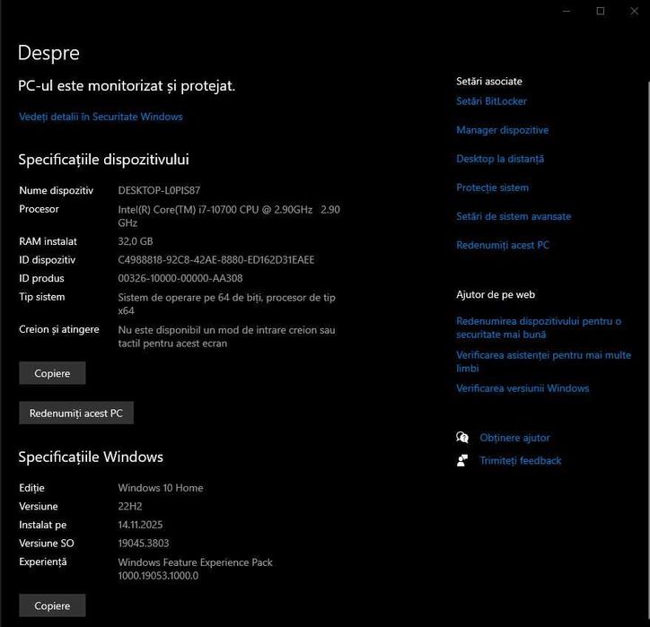The height and width of the screenshot is (627, 650).
Task: Click the Nume dispozitiv label
Action: 56,190
